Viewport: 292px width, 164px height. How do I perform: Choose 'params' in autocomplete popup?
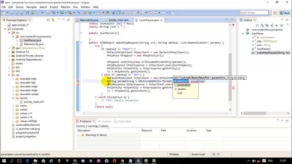pos(182,89)
